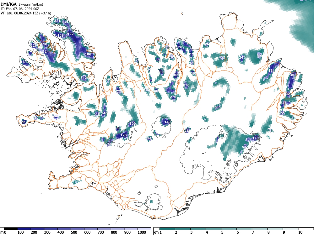Click the map value 247
This screenshot has height=235, width=314.
point(283,103)
